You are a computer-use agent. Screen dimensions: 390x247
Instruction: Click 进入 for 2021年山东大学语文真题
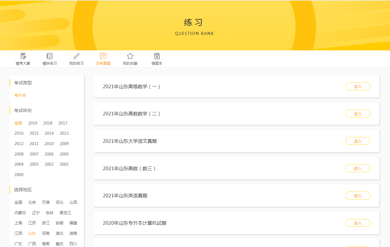click(358, 141)
